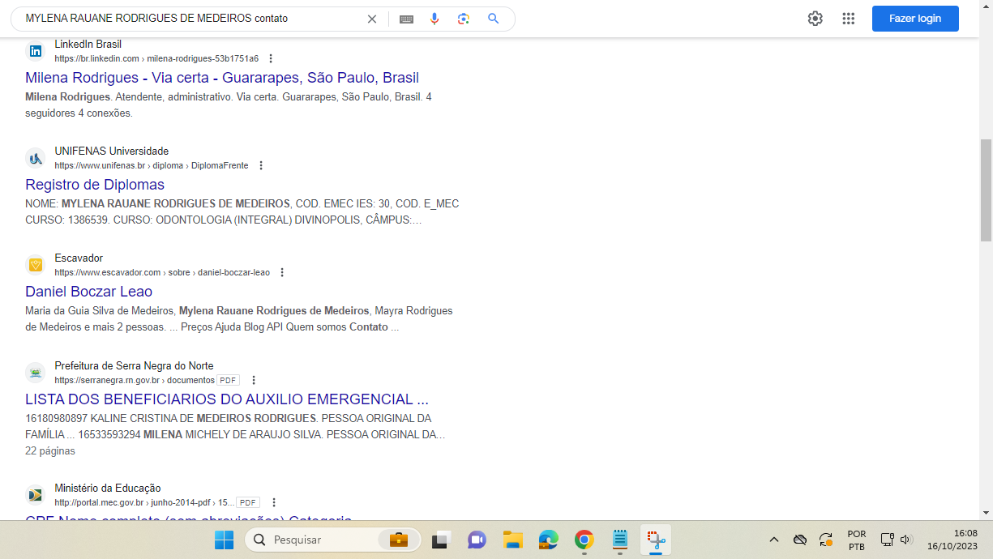Open more options for UNIFENAS result
Viewport: 993px width, 559px height.
[261, 165]
